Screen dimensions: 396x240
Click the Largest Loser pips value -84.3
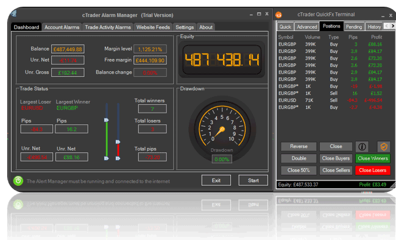click(37, 129)
